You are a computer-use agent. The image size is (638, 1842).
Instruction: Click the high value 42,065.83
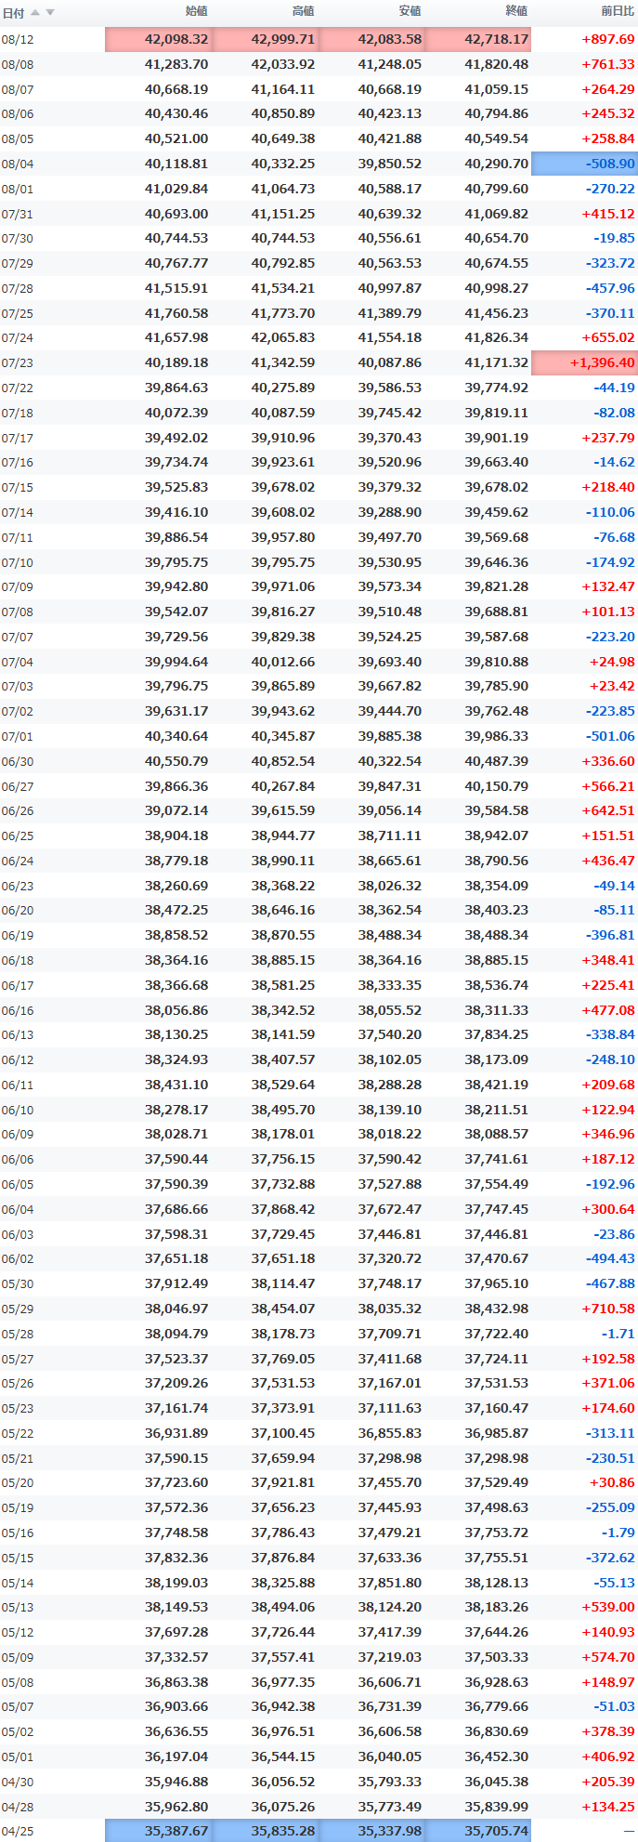coord(283,338)
